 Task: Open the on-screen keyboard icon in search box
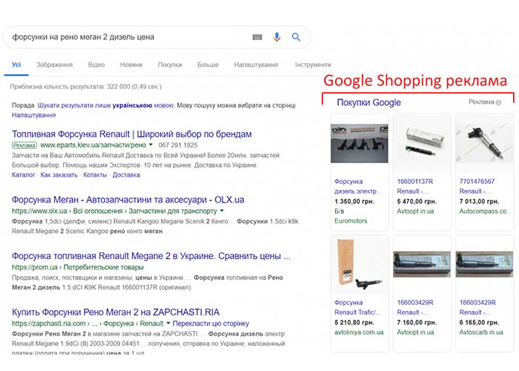pos(257,37)
